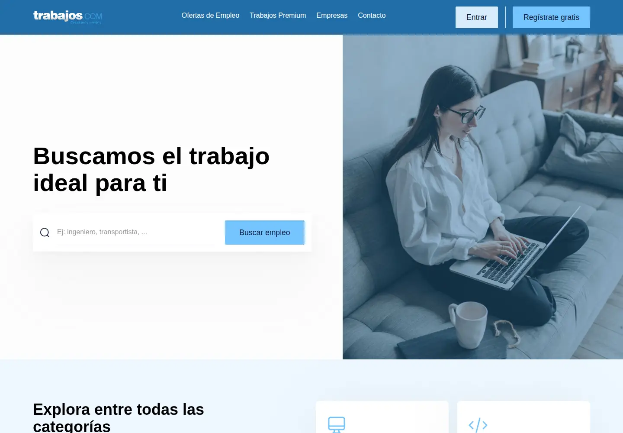Open Ofertas de Empleo menu
Image resolution: width=623 pixels, height=433 pixels.
click(210, 15)
